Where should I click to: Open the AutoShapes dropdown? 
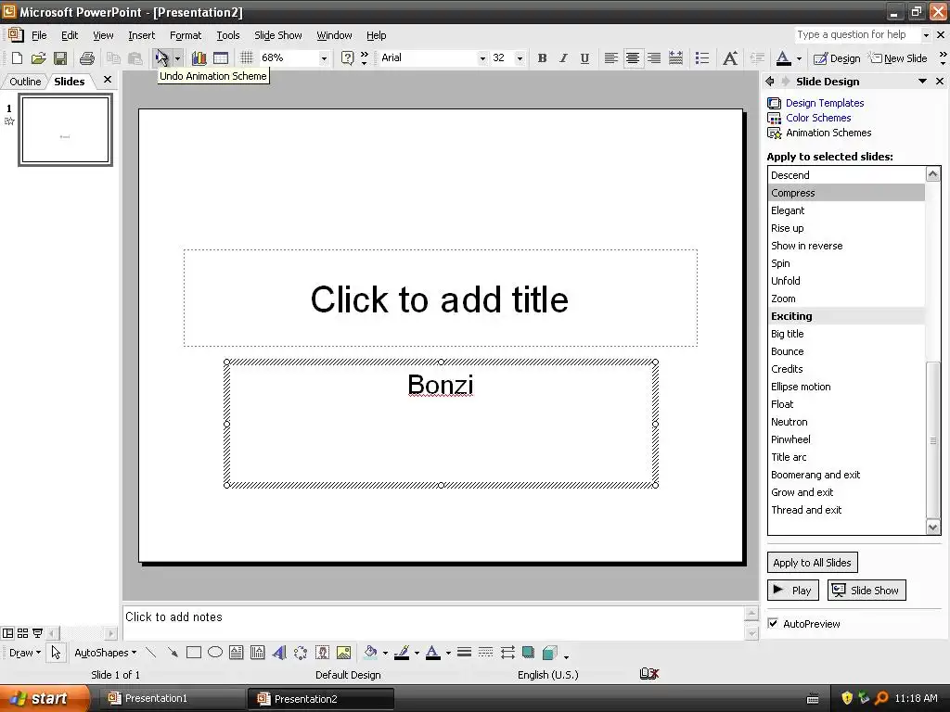pyautogui.click(x=105, y=653)
